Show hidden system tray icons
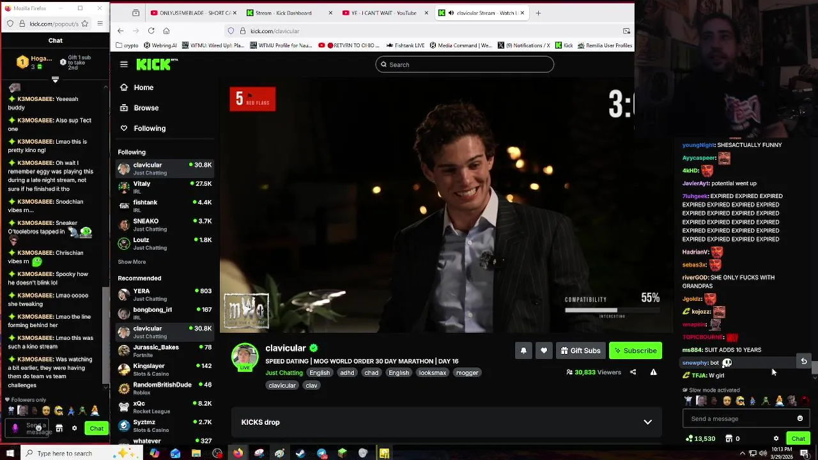Screen dimensions: 818x460 click(x=743, y=454)
